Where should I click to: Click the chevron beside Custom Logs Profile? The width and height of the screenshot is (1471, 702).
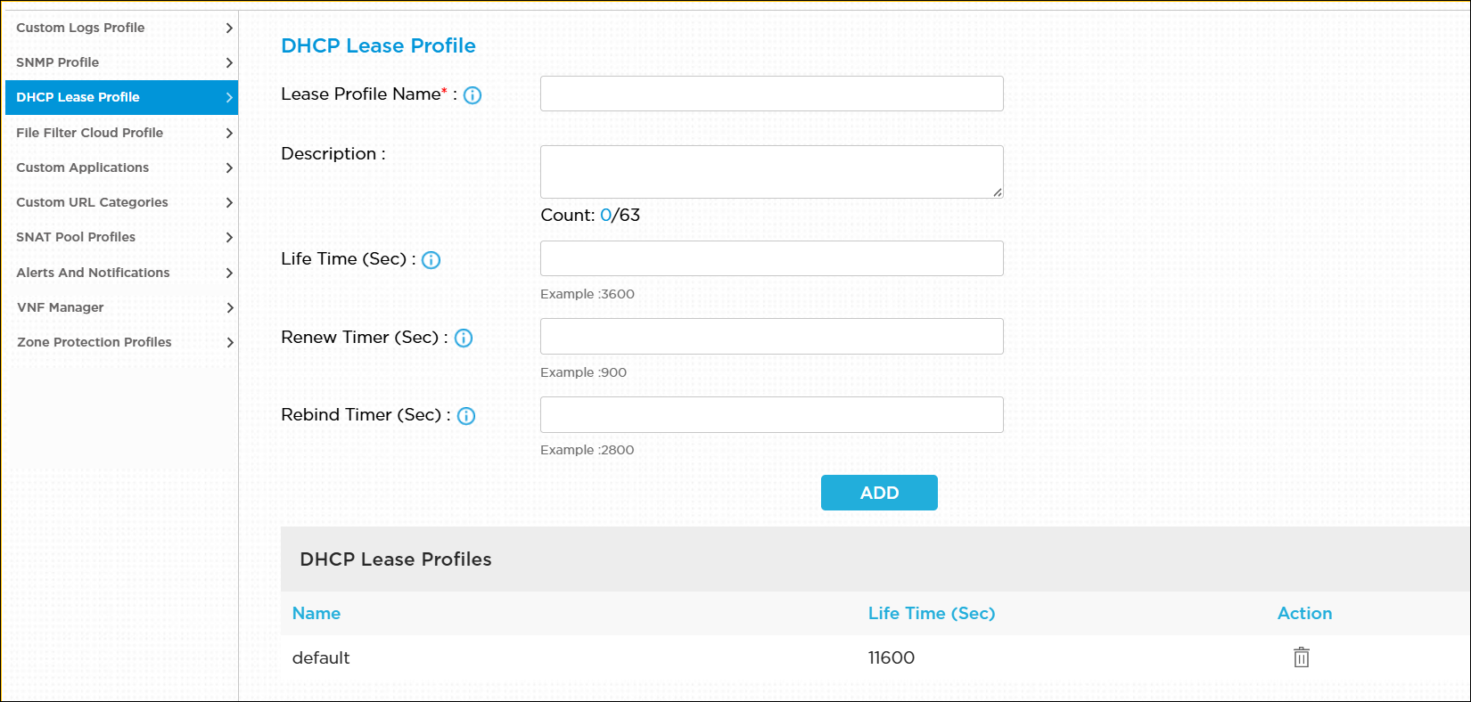[230, 28]
